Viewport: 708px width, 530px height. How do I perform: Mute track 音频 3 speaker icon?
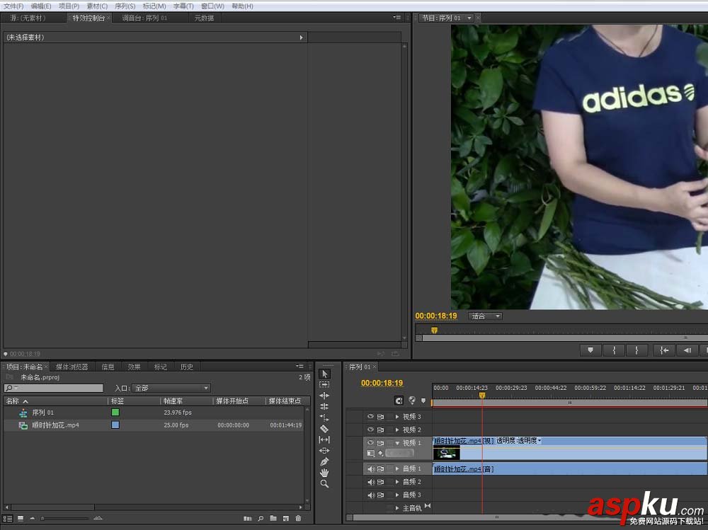371,495
